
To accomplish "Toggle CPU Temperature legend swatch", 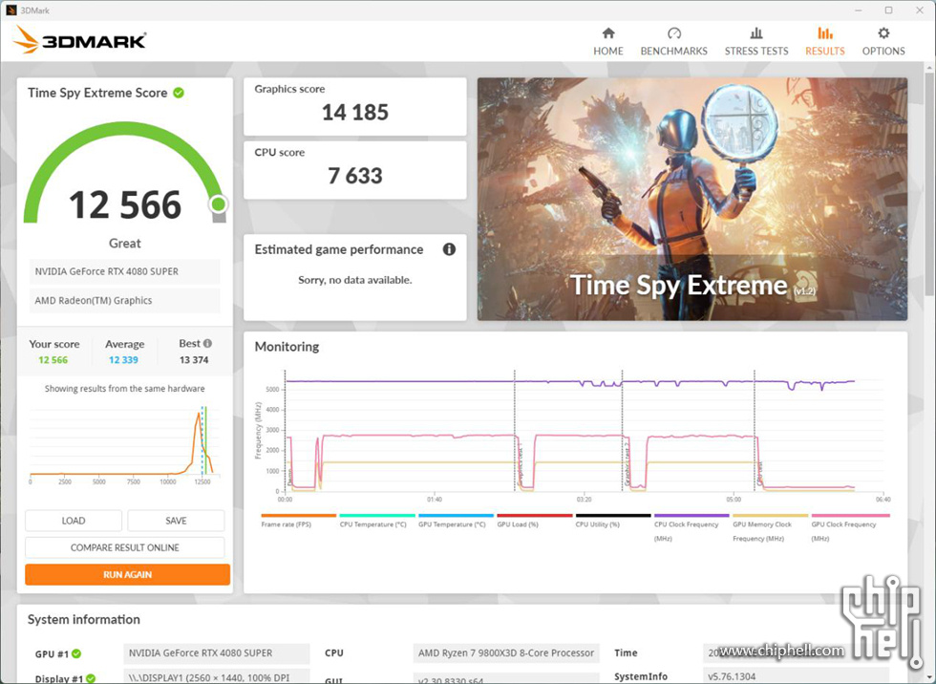I will coord(376,515).
